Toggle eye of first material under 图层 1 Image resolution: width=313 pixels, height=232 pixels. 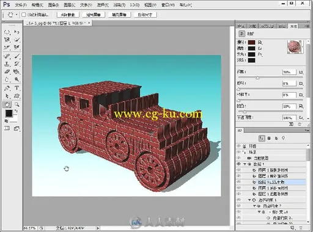(x=238, y=170)
